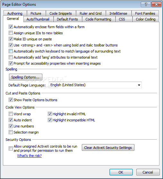Uncheck Automatically enclose form fields within a form
163x179 pixels.
click(x=11, y=27)
